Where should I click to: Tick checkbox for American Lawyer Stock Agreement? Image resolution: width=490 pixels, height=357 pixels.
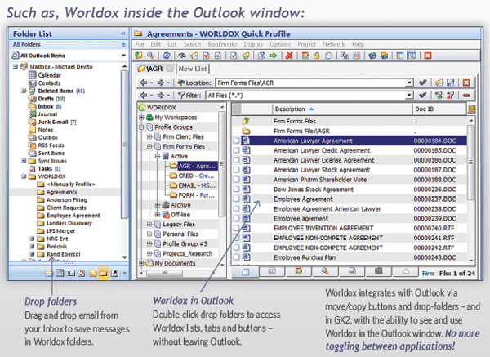click(237, 170)
